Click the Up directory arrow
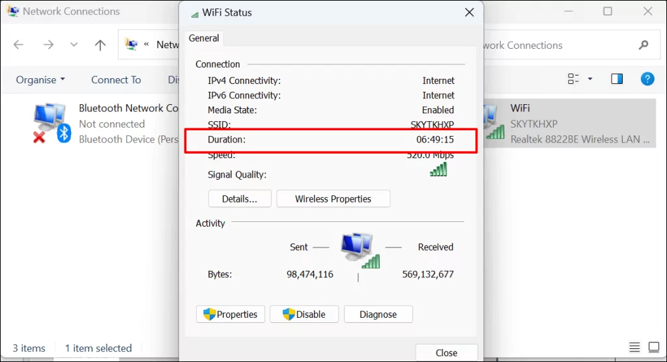This screenshot has width=667, height=362. (x=100, y=45)
